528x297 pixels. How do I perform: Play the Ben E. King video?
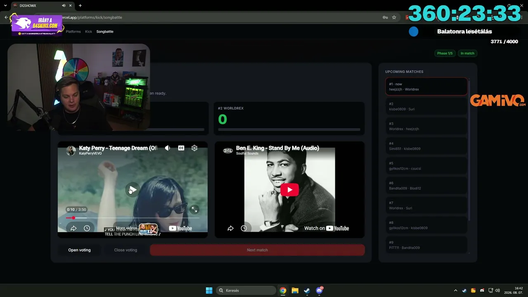[290, 190]
